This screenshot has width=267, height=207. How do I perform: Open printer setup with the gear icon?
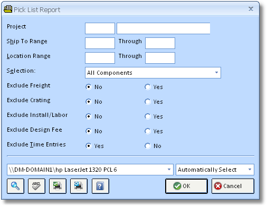(x=79, y=186)
